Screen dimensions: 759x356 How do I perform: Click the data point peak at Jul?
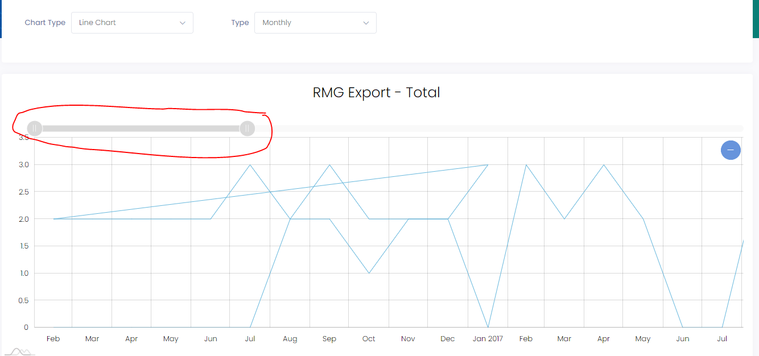pyautogui.click(x=250, y=164)
